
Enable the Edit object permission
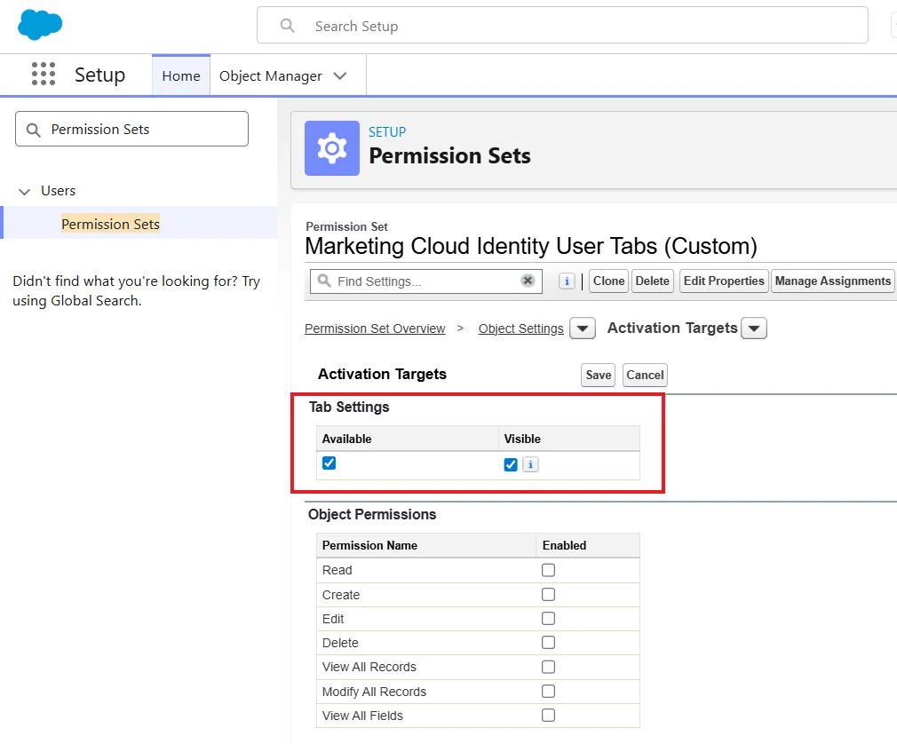pyautogui.click(x=548, y=618)
